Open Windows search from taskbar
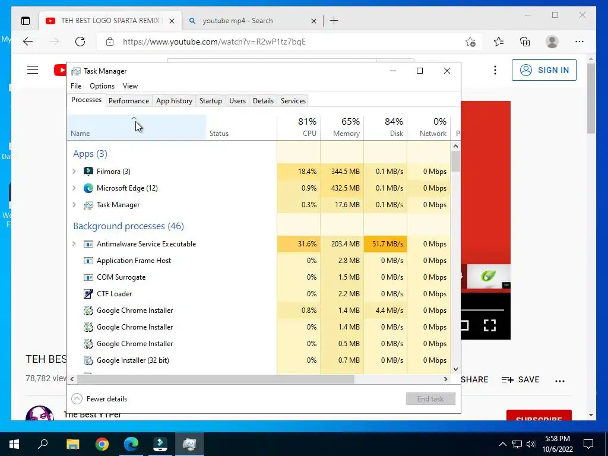 click(x=43, y=444)
